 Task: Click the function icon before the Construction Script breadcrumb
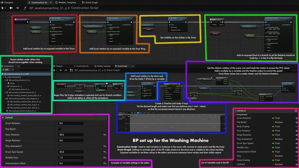point(25,8)
